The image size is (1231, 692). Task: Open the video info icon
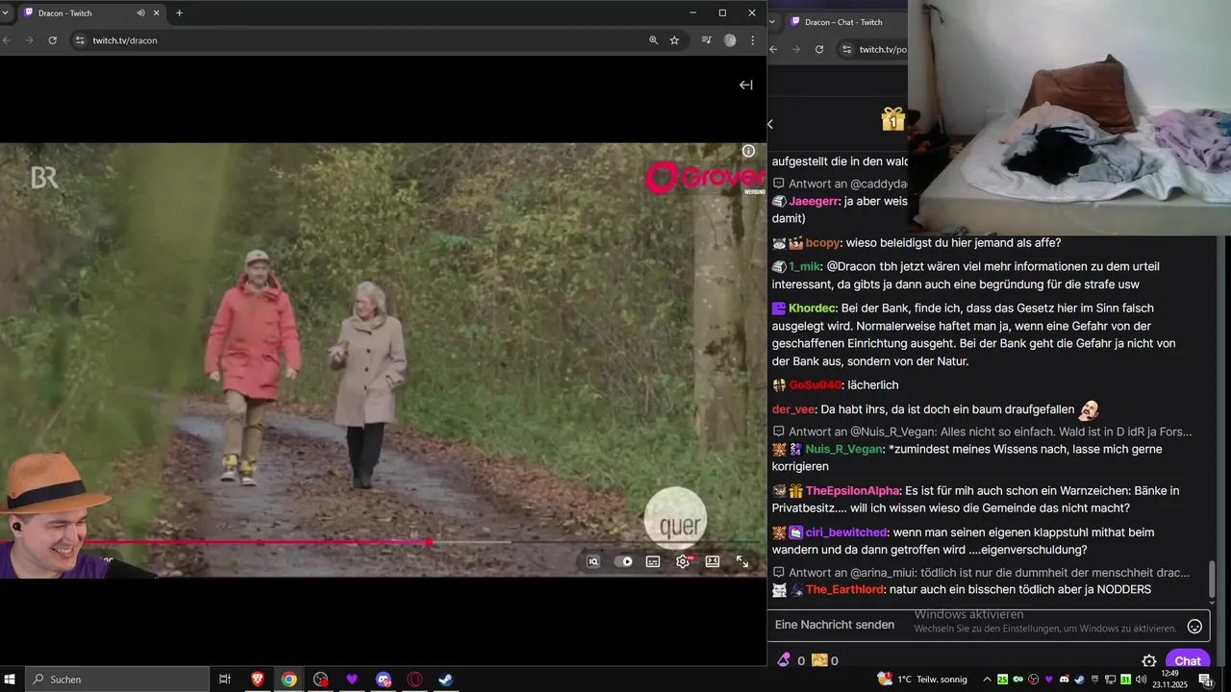748,151
